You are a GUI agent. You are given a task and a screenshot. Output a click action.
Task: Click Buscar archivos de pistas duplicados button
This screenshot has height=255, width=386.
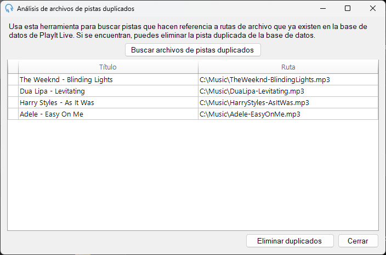(193, 50)
